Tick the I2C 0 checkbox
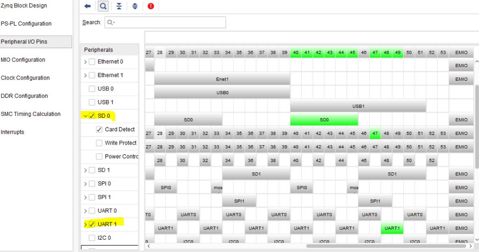This screenshot has height=252, width=479. (92, 238)
